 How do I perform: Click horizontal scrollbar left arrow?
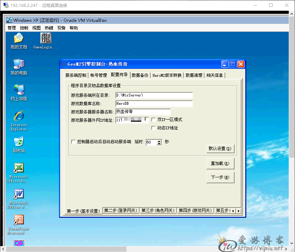pyautogui.click(x=3, y=249)
